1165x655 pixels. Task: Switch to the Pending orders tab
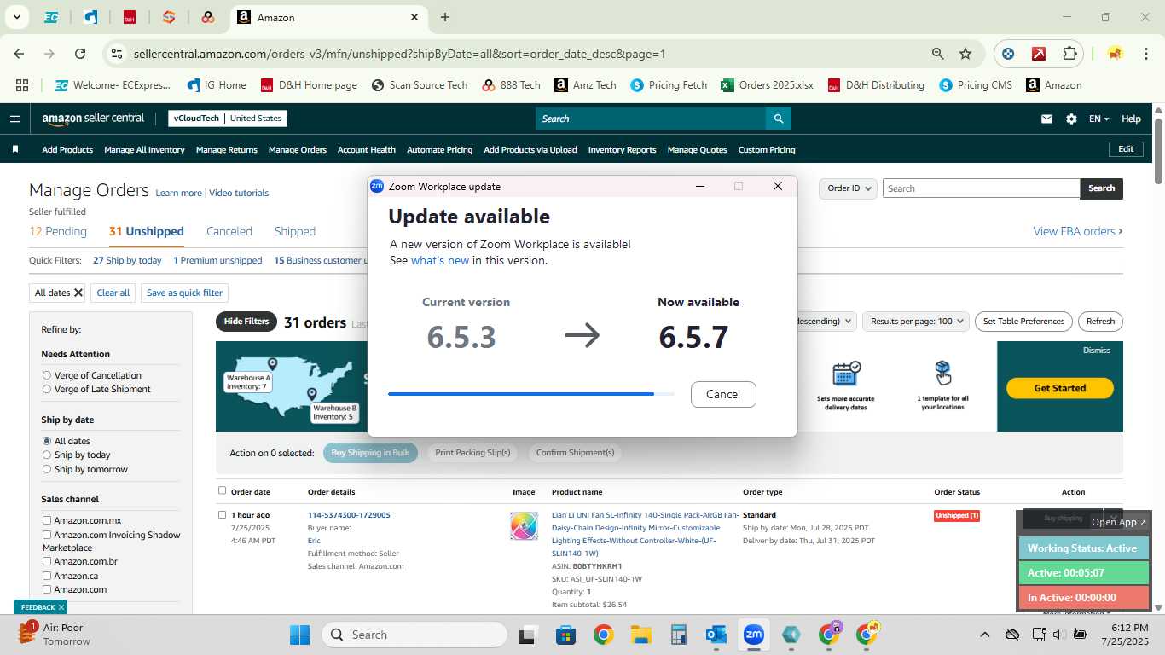click(58, 231)
